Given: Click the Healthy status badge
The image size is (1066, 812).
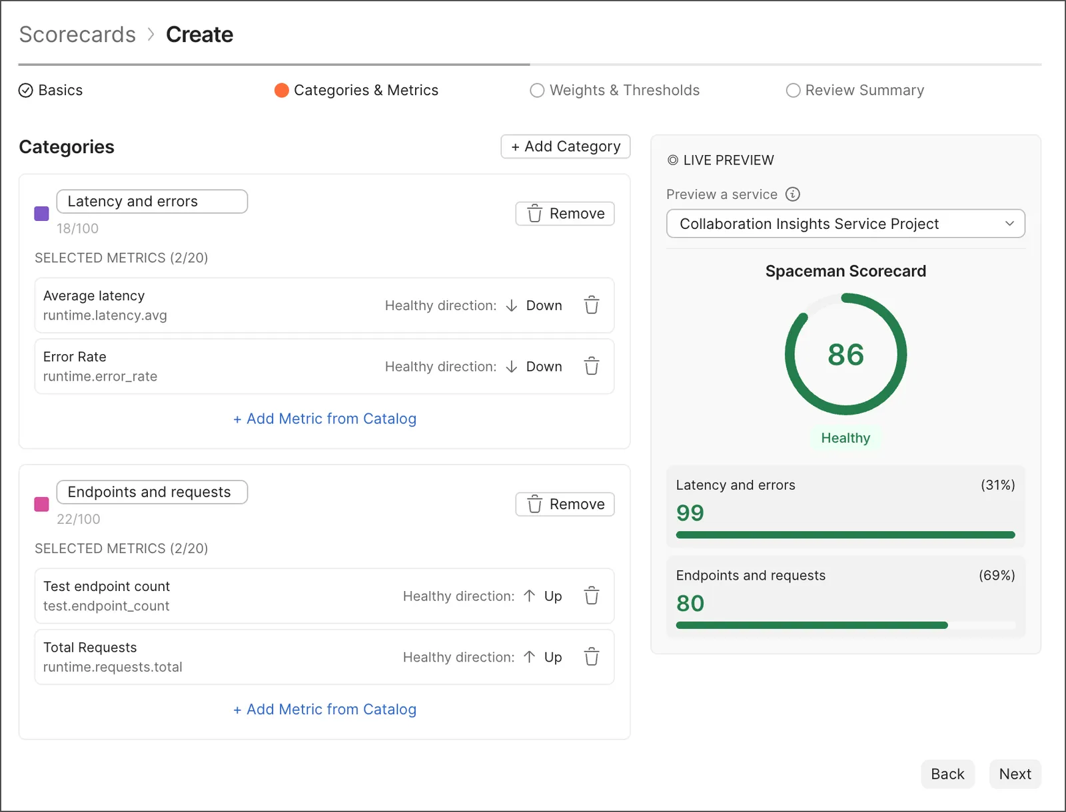Looking at the screenshot, I should (x=845, y=438).
